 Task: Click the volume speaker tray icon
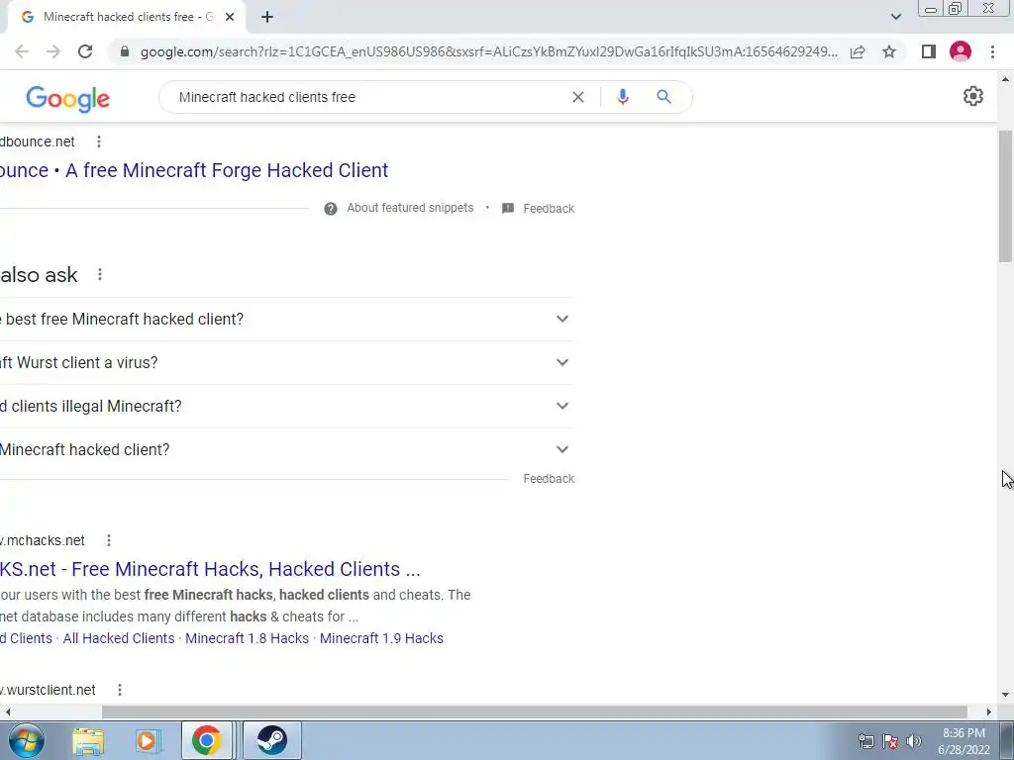tap(914, 741)
